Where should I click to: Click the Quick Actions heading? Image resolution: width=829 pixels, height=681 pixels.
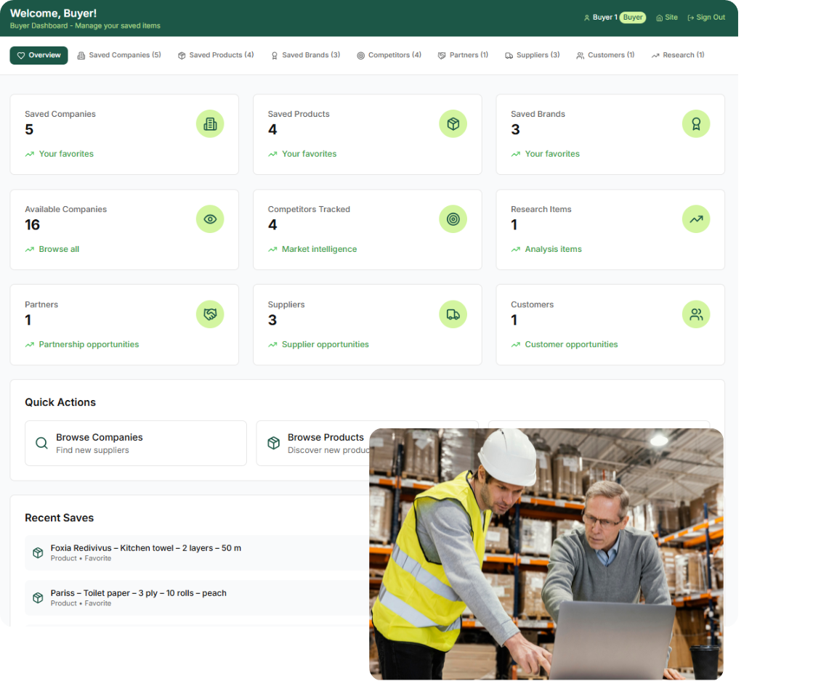(x=60, y=403)
